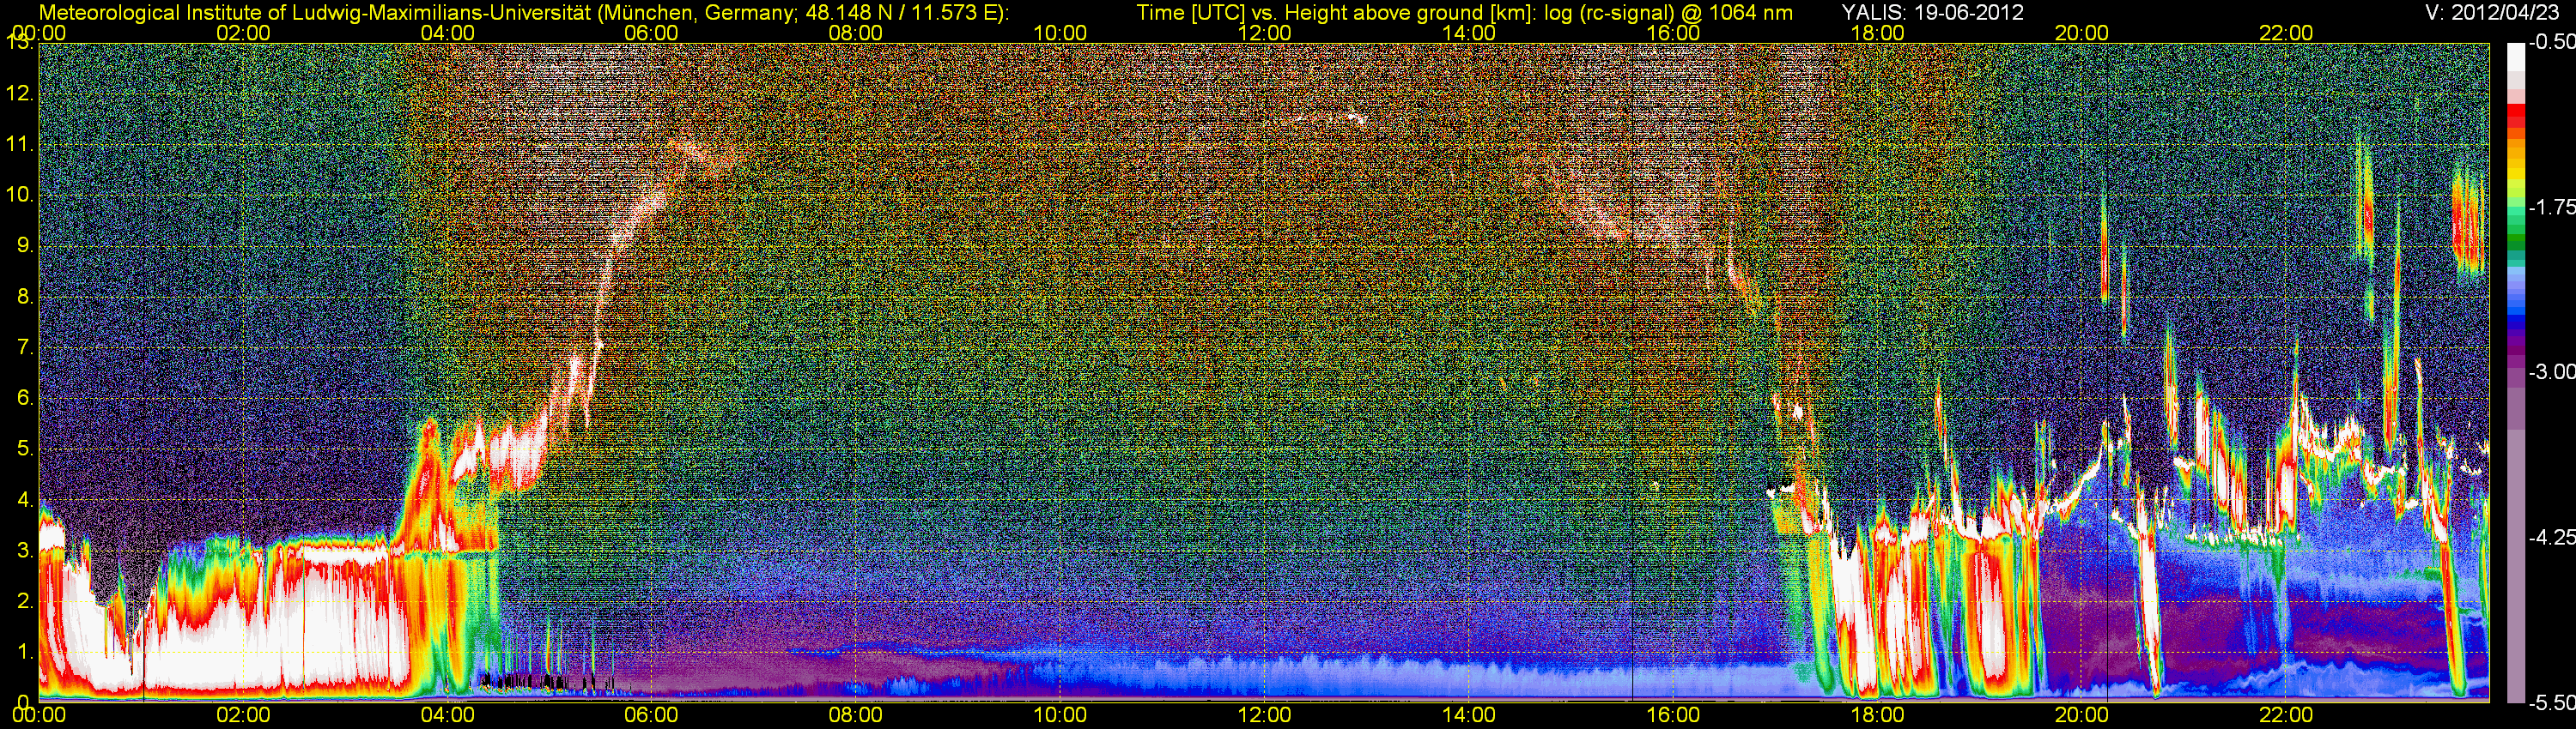This screenshot has width=2576, height=729.
Task: Click the 12:00 label on the top time axis
Action: tap(1264, 33)
